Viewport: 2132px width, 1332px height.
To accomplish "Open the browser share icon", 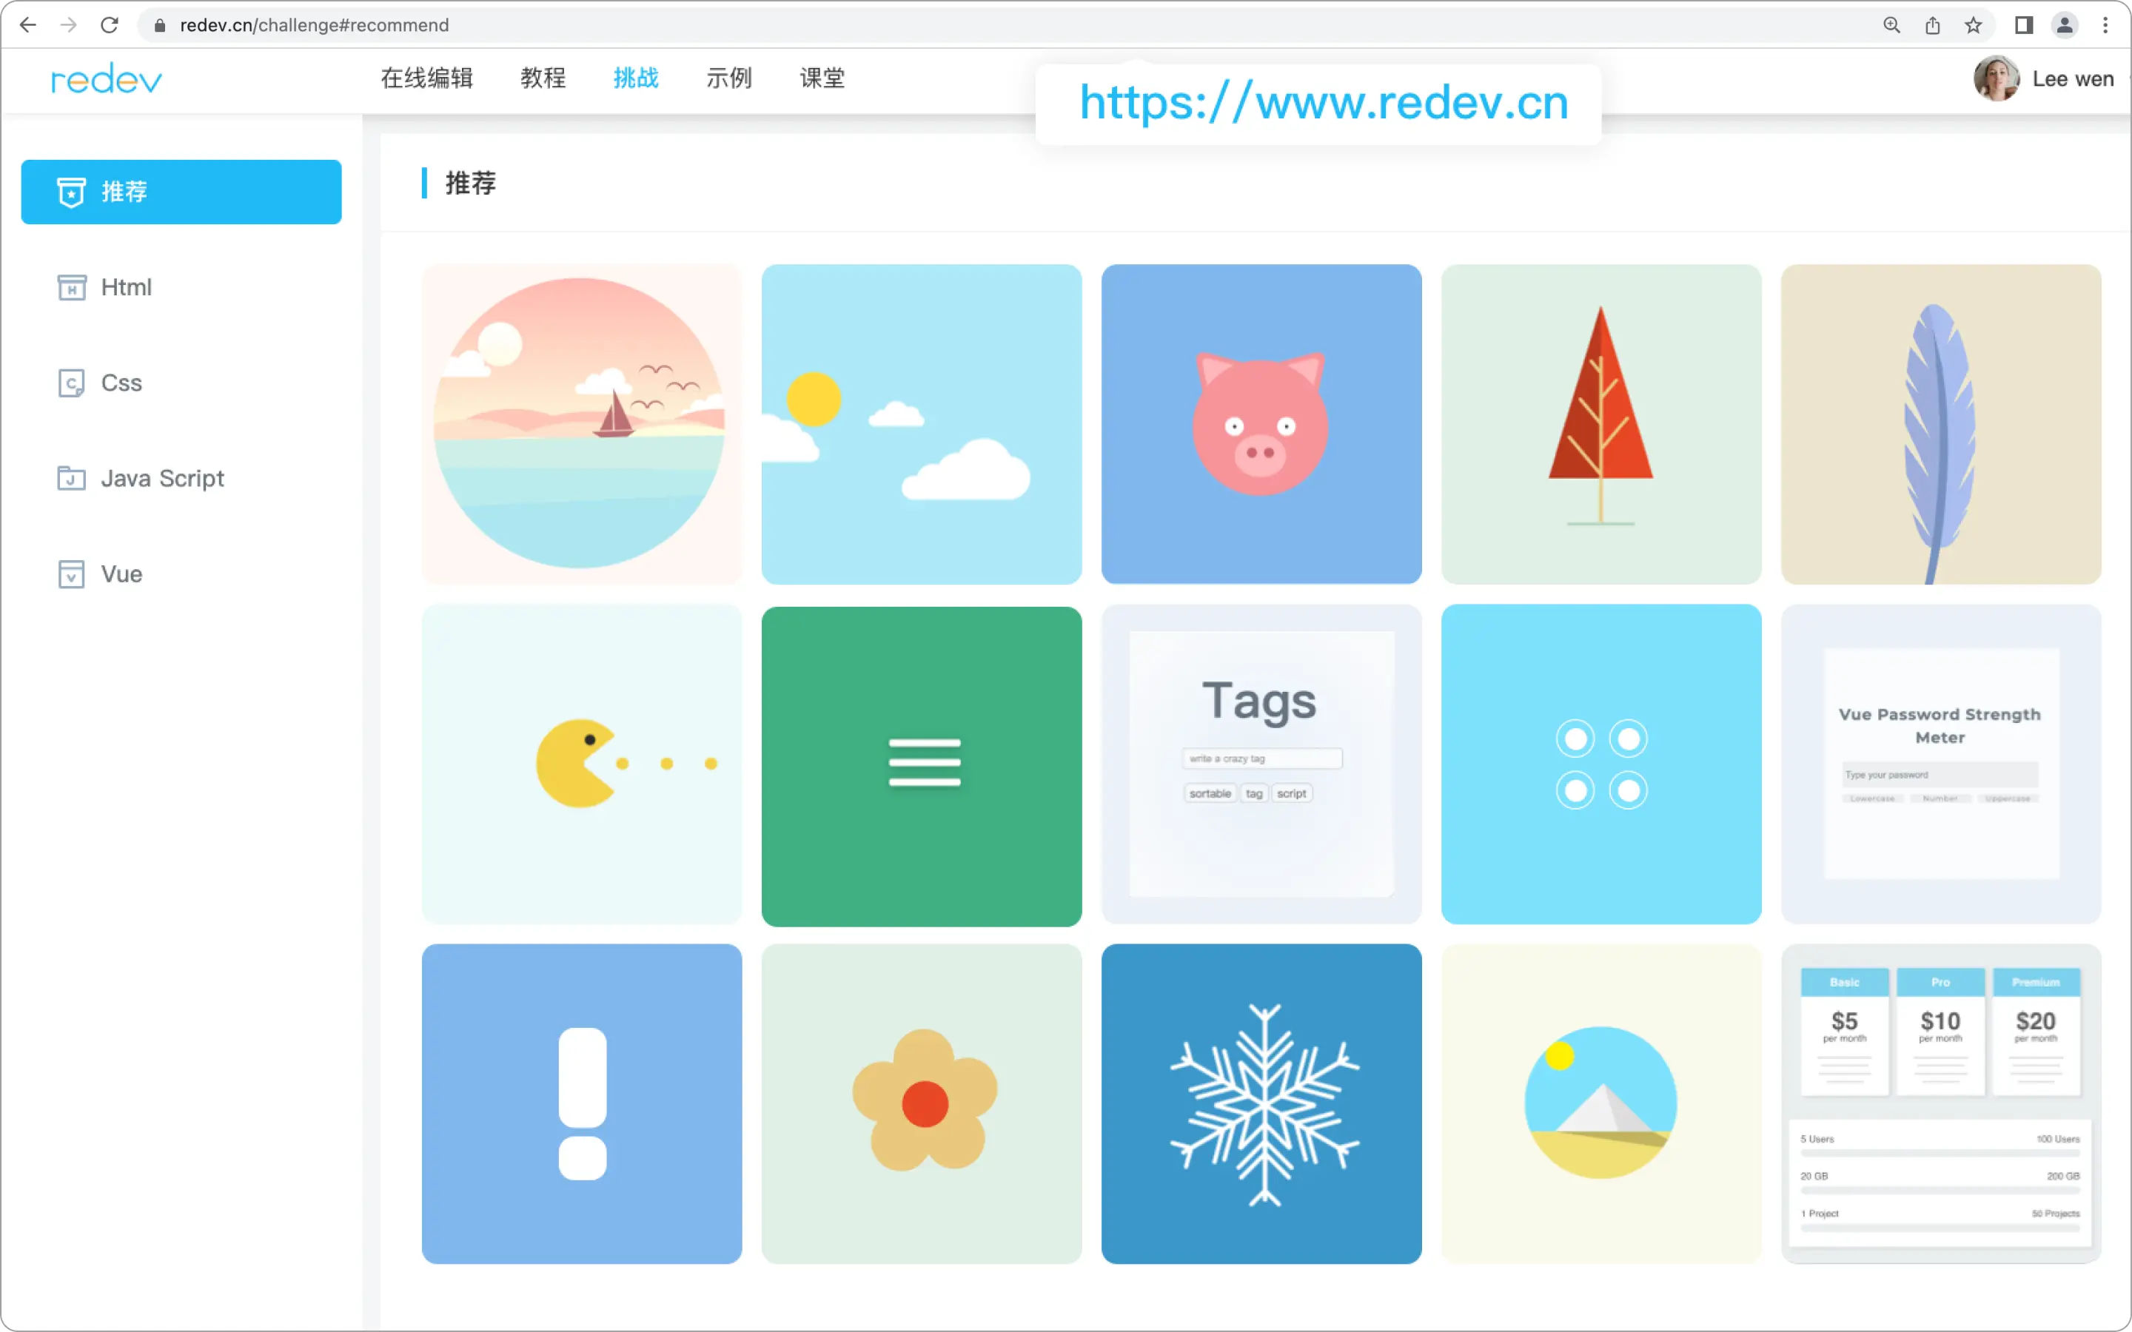I will click(x=1932, y=24).
